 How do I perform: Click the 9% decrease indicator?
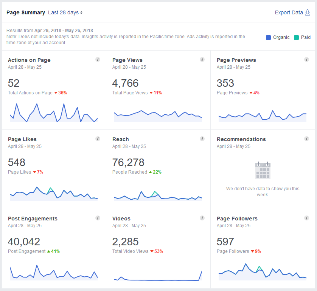coord(256,251)
